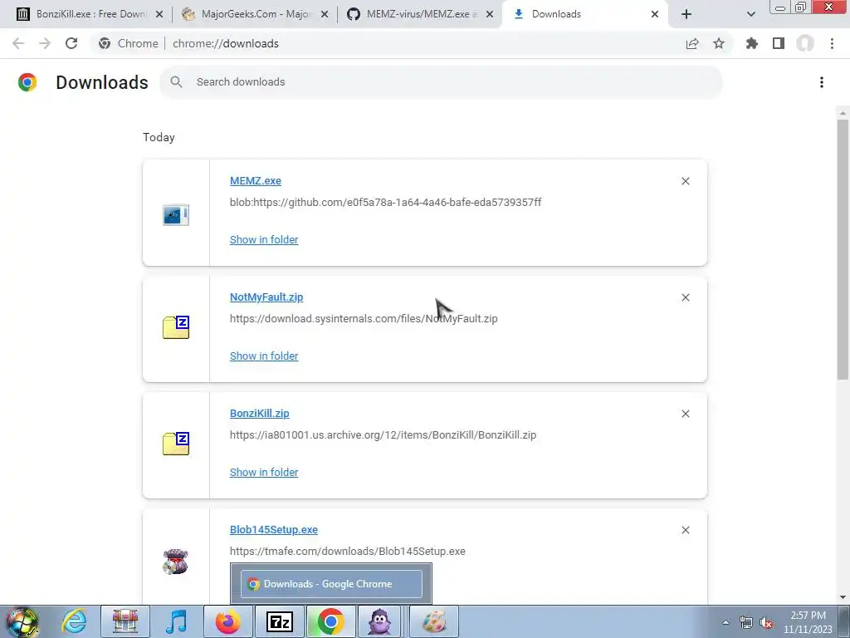This screenshot has height=638, width=850.
Task: Click the search magnifier icon
Action: coord(176,82)
